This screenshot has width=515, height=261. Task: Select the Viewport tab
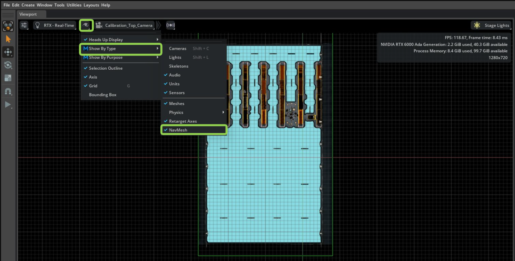pos(28,14)
